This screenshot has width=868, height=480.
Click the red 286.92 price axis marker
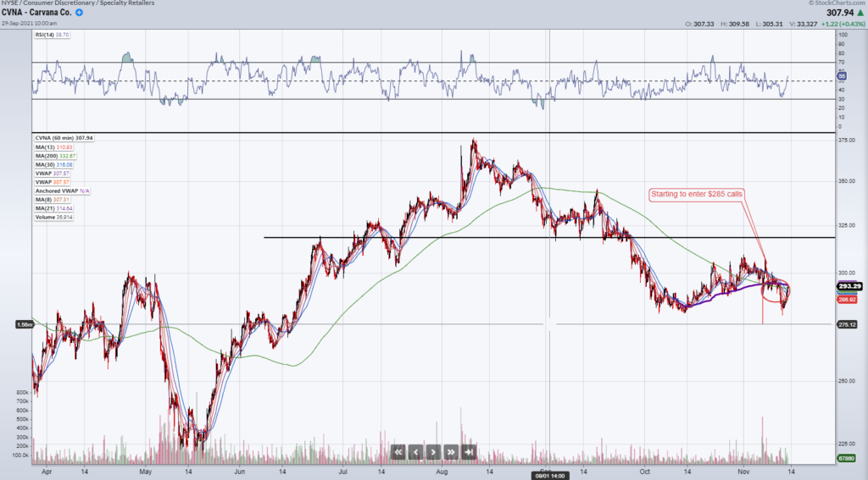847,299
